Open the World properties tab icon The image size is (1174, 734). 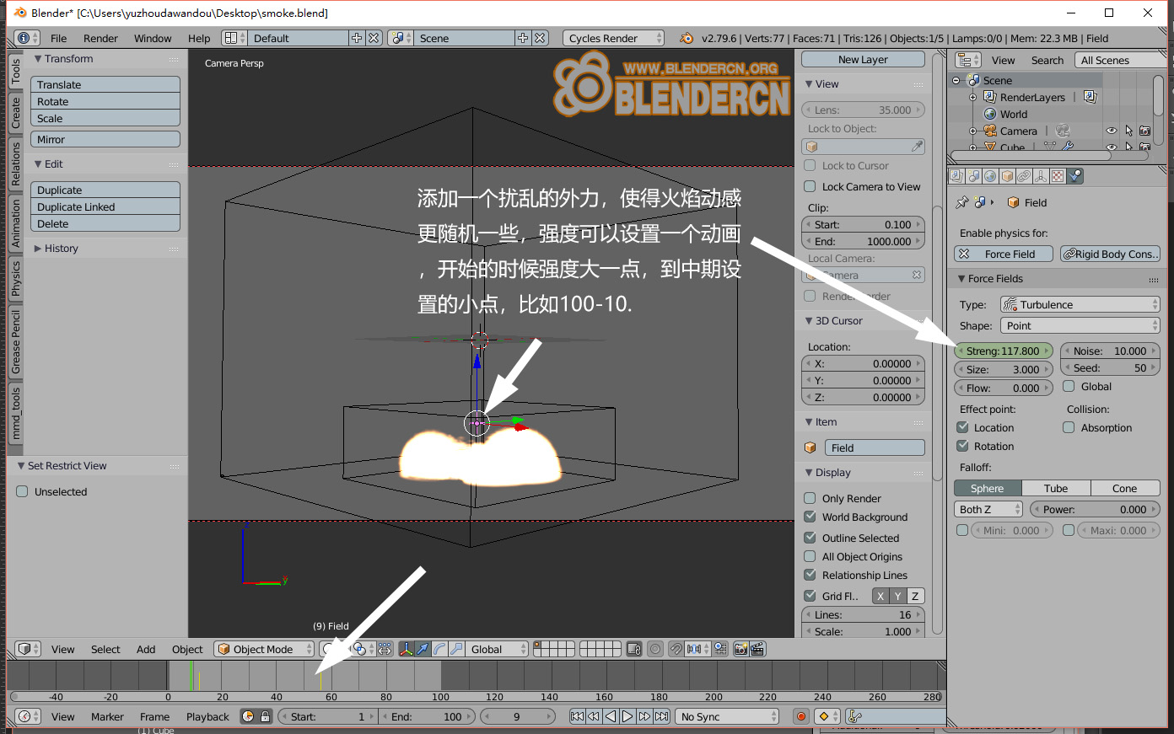coord(990,176)
